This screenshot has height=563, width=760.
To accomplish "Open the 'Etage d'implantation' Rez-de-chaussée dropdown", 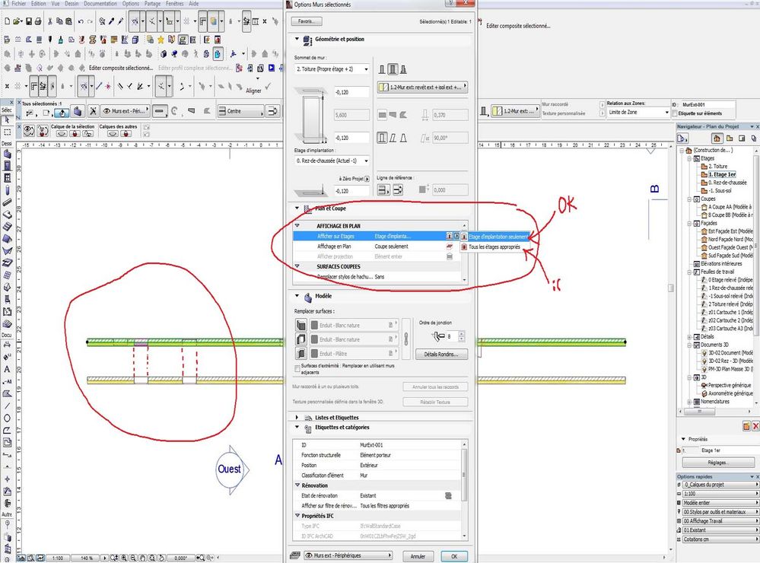I will click(x=332, y=161).
